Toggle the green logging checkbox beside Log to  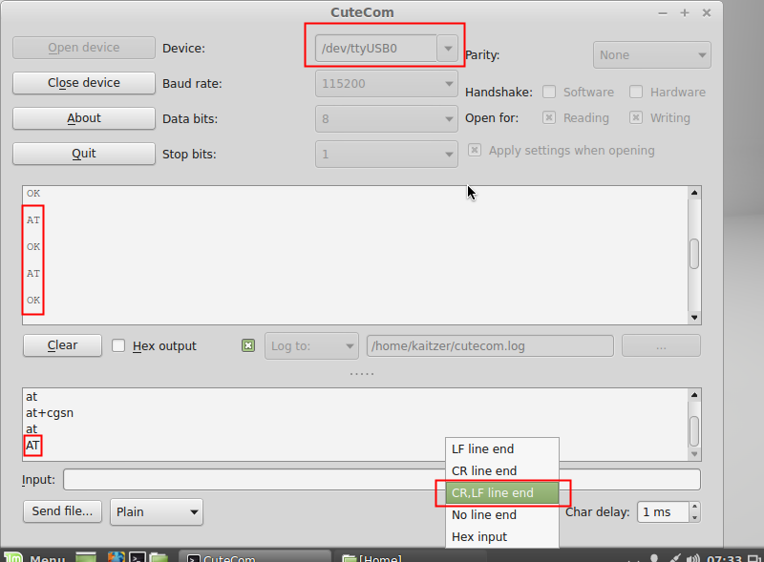(x=248, y=345)
